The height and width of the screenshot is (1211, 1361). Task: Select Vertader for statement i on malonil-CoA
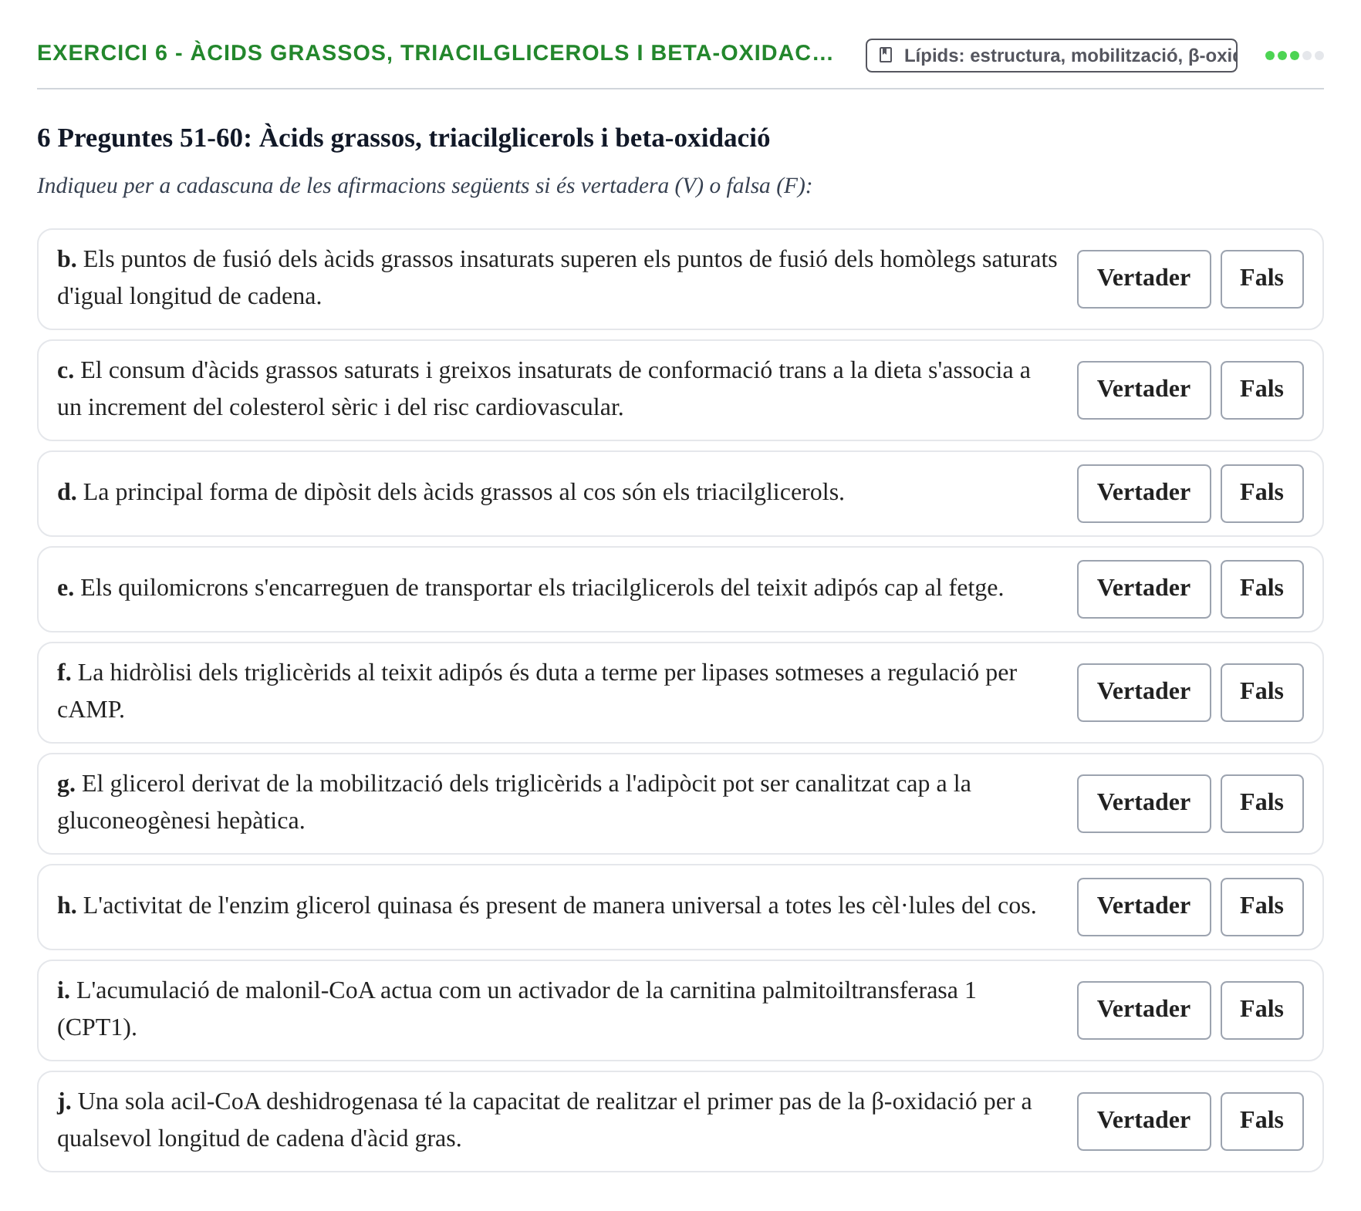click(1143, 1010)
